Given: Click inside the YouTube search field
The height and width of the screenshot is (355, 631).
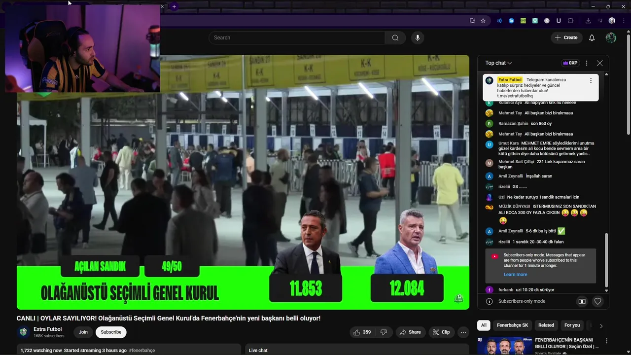Looking at the screenshot, I should tap(297, 38).
